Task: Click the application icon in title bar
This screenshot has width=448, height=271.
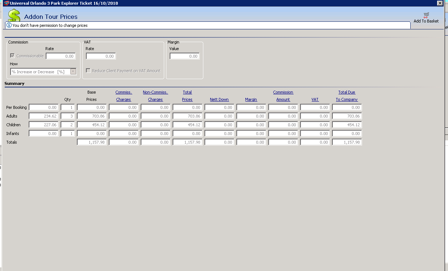Action: coord(6,3)
